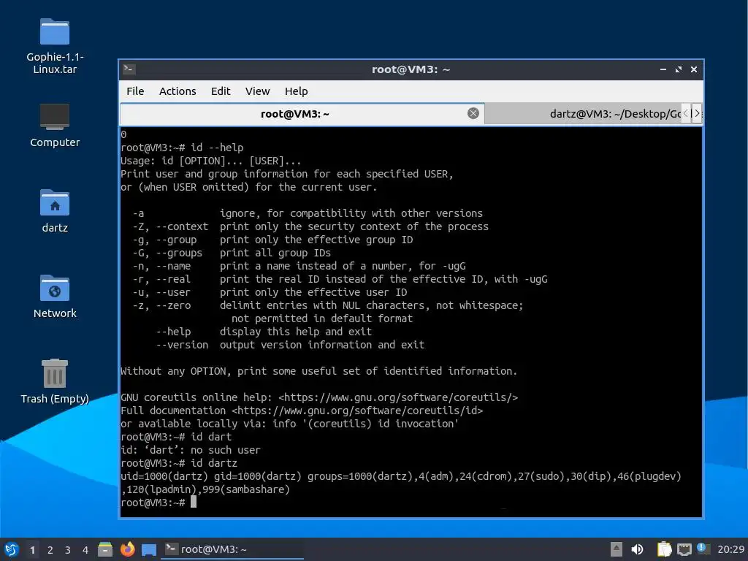Image resolution: width=748 pixels, height=561 pixels.
Task: Open the Lubuntu application menu
Action: tap(12, 549)
